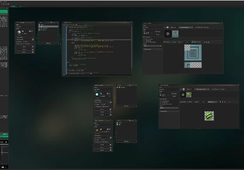Click new sprite icon in middle object editor
Screen dimensions: 244x170
tap(101, 93)
